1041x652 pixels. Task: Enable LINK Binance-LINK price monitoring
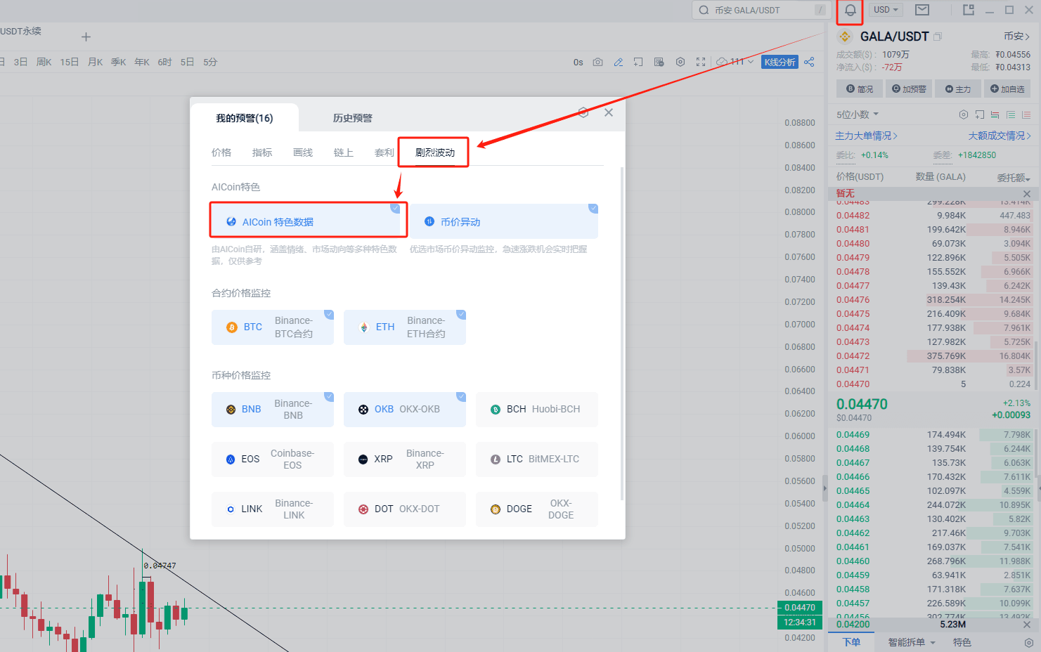click(273, 509)
